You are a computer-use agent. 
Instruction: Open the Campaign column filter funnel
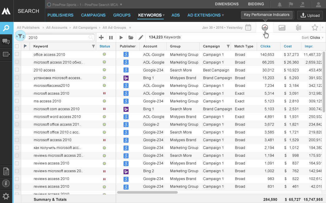coord(228,46)
